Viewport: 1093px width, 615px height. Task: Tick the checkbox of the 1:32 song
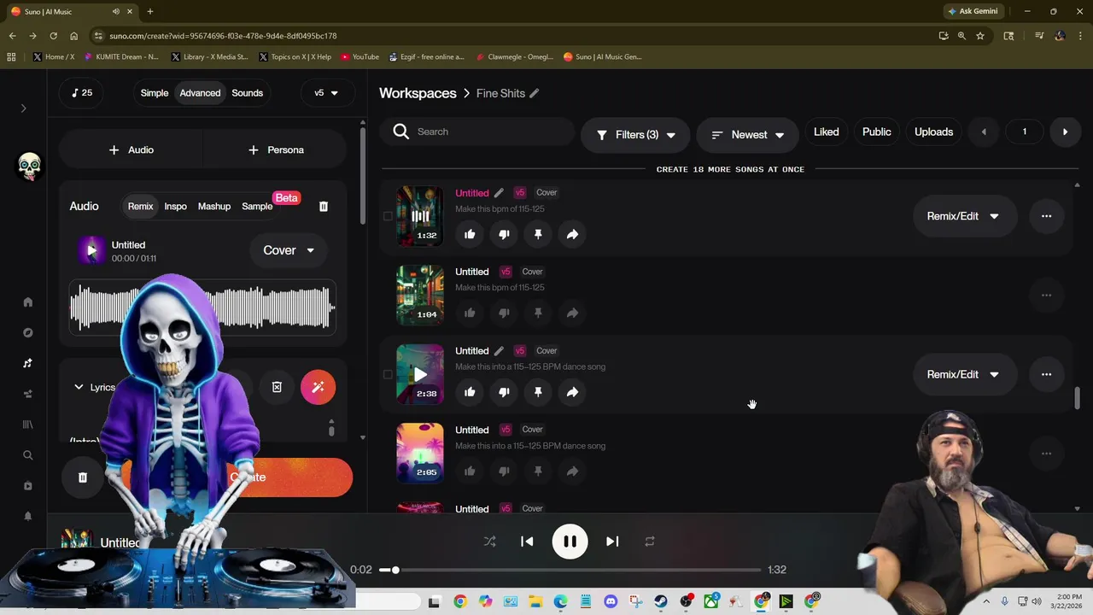(x=388, y=216)
